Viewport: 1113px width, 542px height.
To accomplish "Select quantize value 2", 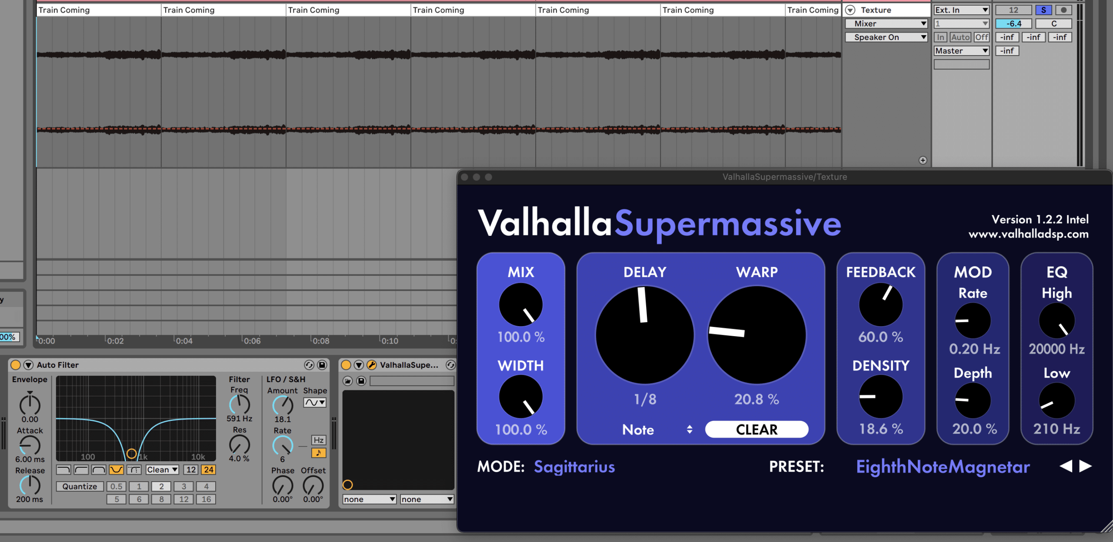I will 161,486.
